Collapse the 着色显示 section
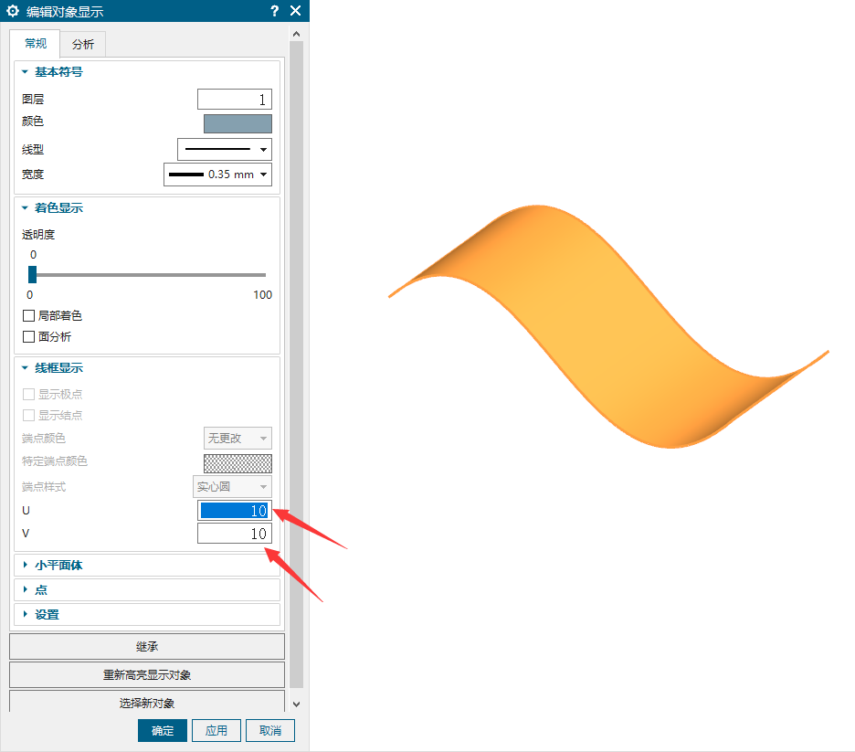This screenshot has width=855, height=752. pyautogui.click(x=26, y=208)
